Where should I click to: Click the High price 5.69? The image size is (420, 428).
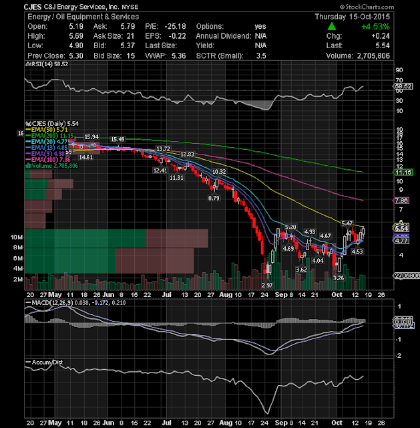[75, 36]
